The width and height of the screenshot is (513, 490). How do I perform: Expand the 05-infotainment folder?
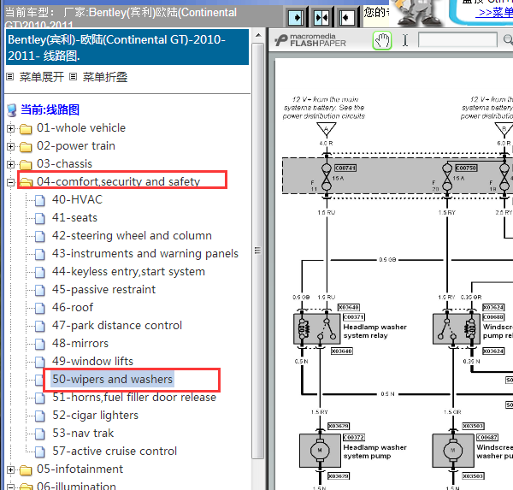(10, 470)
